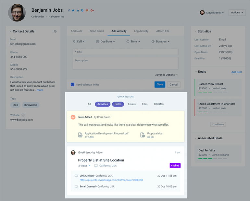250x201 pixels.
Task: Click the external website link icon
Action: [23, 115]
